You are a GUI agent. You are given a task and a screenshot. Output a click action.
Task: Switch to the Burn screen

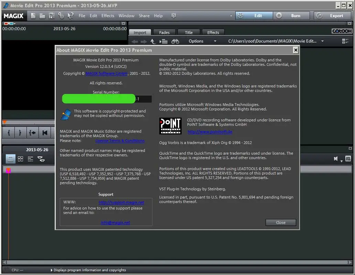point(291,16)
